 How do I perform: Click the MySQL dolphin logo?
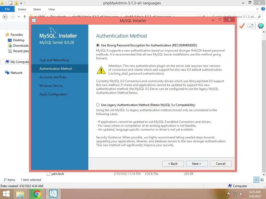pos(52,30)
